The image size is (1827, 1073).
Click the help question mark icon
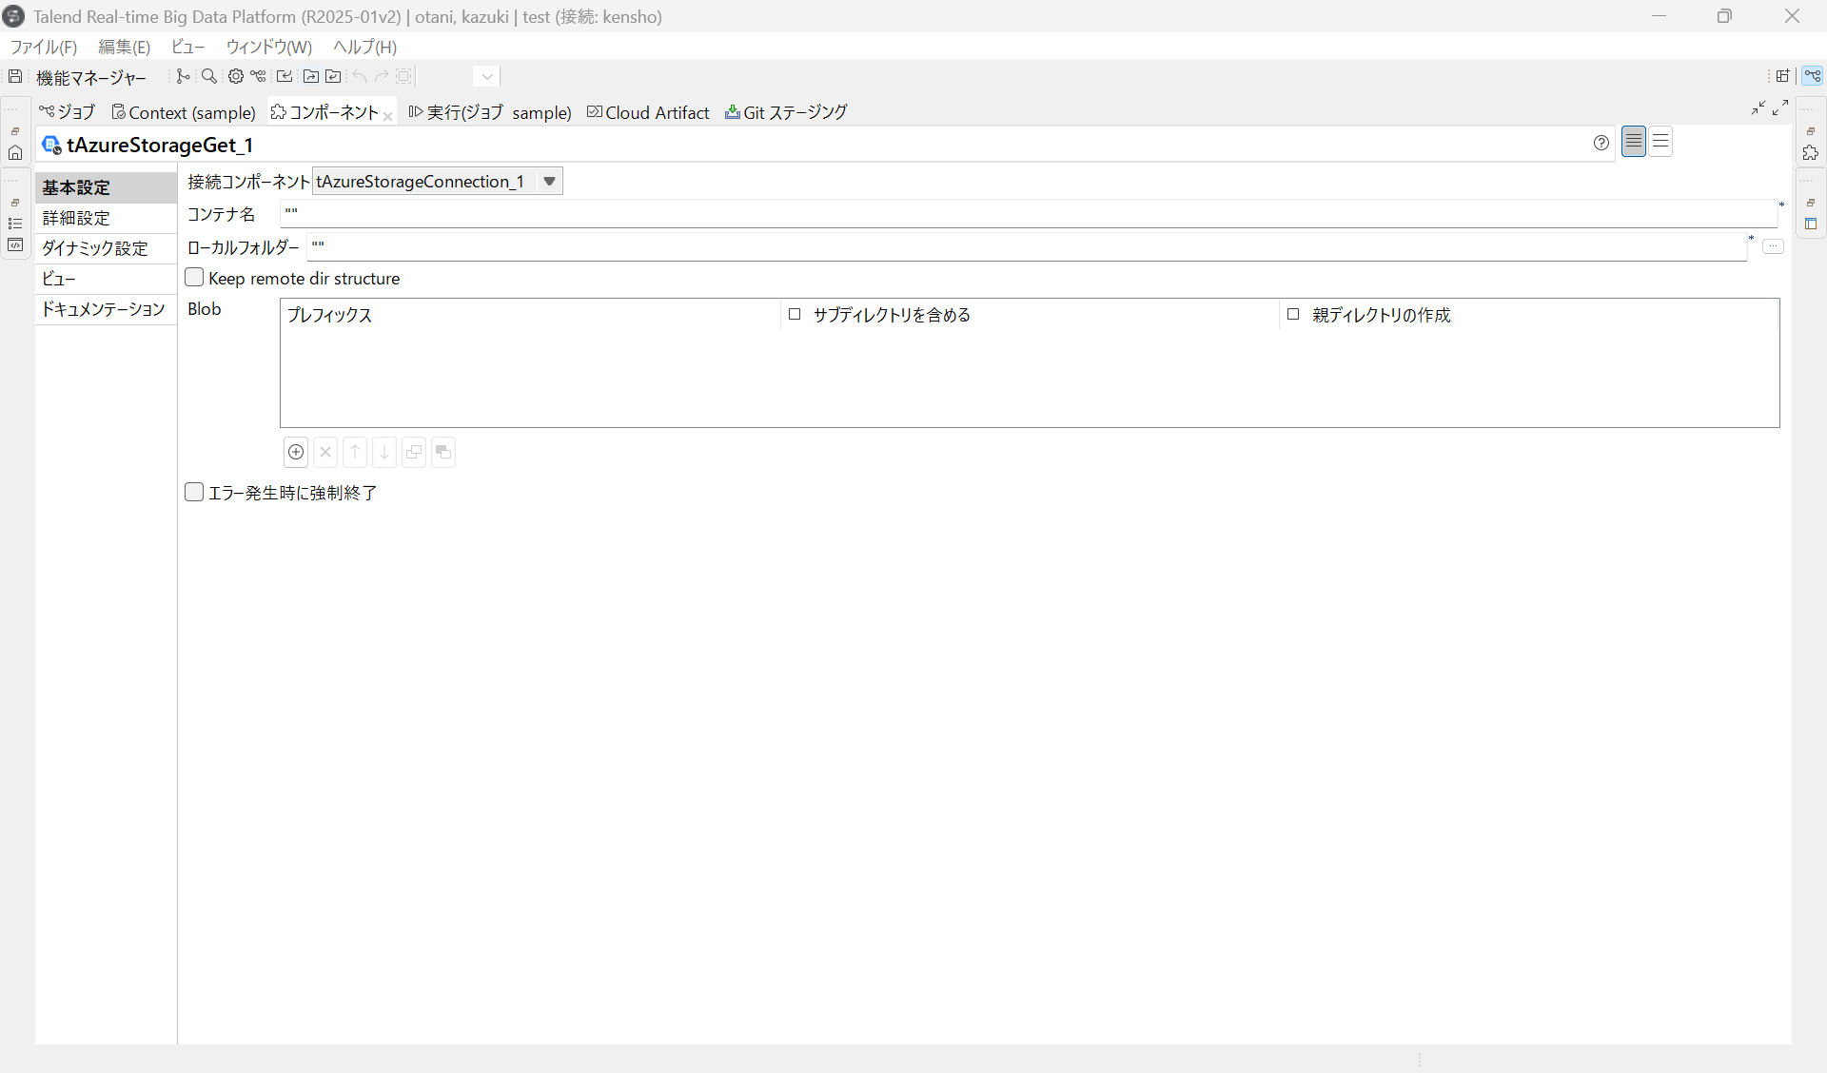(x=1601, y=143)
